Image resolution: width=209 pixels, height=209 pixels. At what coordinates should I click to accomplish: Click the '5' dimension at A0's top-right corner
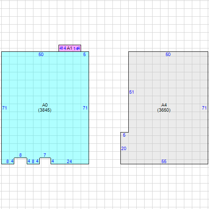coord(84,54)
